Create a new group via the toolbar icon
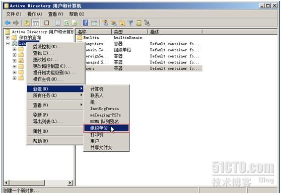 point(114,23)
